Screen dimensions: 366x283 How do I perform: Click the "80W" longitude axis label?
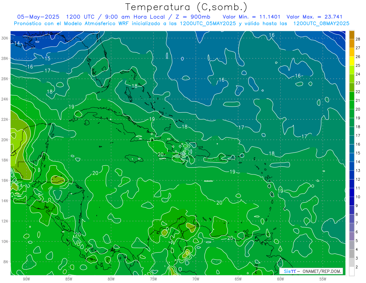coord(111,279)
